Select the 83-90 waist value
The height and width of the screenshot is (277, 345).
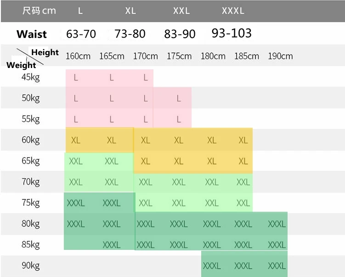(x=180, y=34)
